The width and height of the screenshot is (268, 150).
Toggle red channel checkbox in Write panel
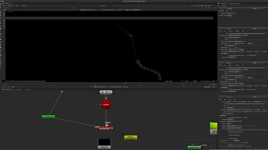pos(239,102)
